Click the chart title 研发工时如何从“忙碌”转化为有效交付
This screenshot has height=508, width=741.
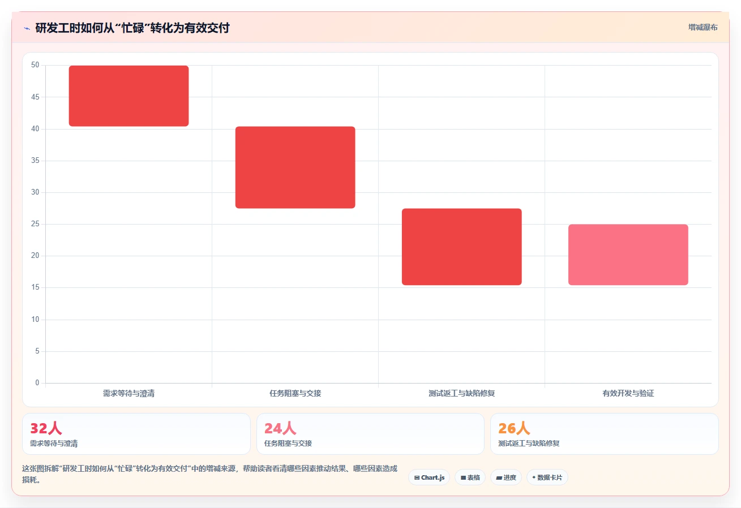tap(132, 28)
